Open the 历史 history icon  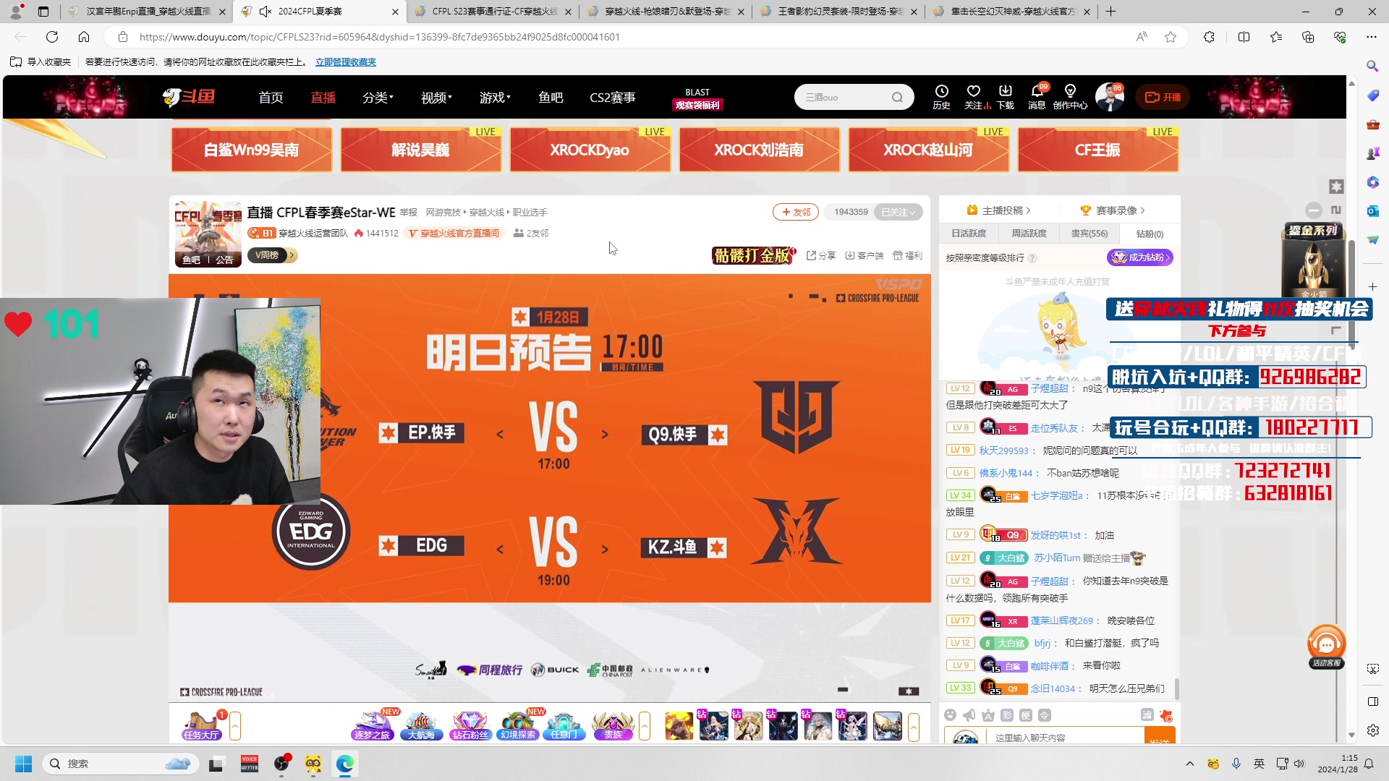941,96
